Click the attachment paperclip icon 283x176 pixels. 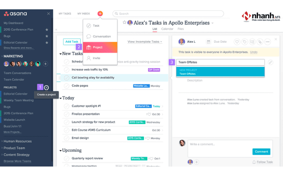click(260, 42)
